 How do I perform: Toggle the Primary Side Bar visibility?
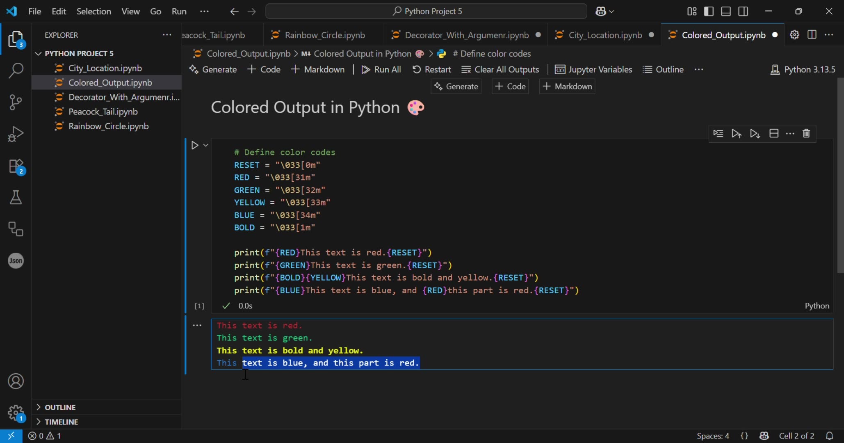coord(709,11)
